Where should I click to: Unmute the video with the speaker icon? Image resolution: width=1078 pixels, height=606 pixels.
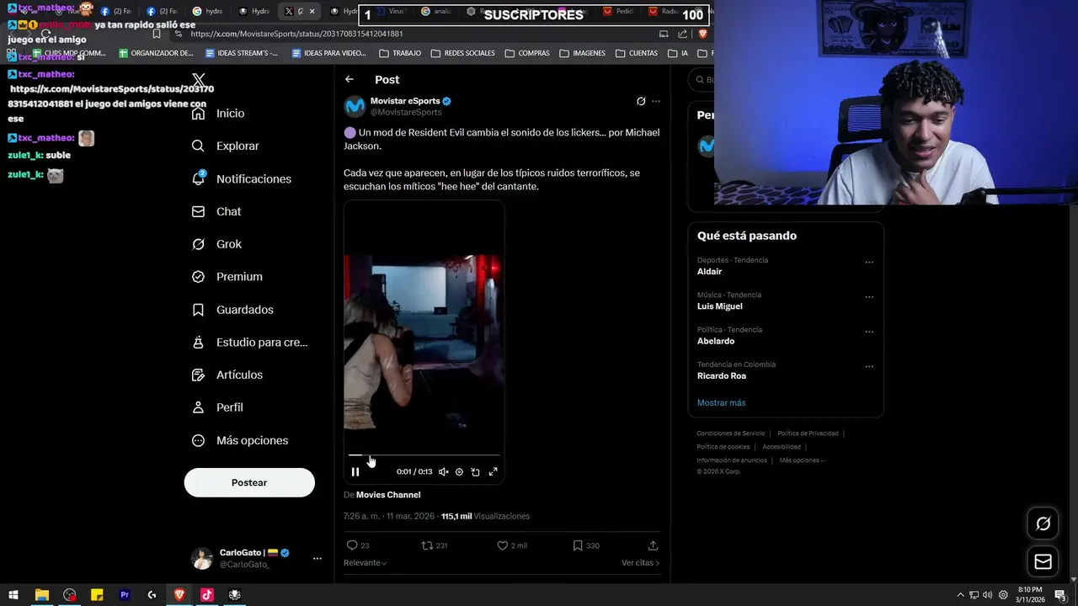pyautogui.click(x=443, y=472)
